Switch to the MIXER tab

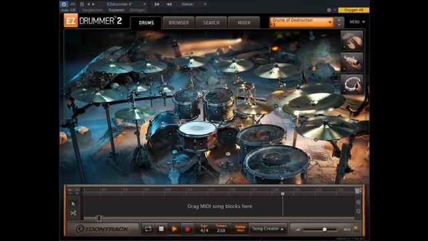click(x=243, y=23)
